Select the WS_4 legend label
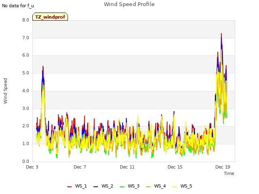259x194 pixels. point(160,186)
